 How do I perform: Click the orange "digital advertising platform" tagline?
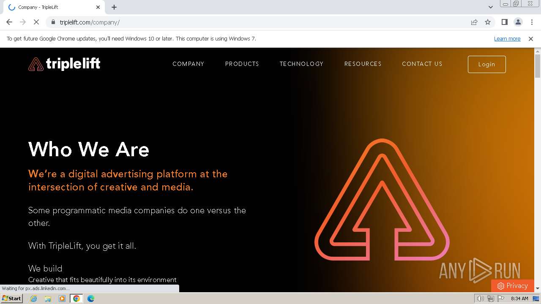(128, 180)
